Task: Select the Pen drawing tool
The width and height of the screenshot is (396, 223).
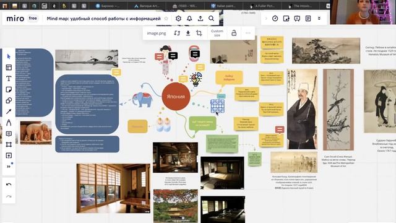Action: [9, 123]
